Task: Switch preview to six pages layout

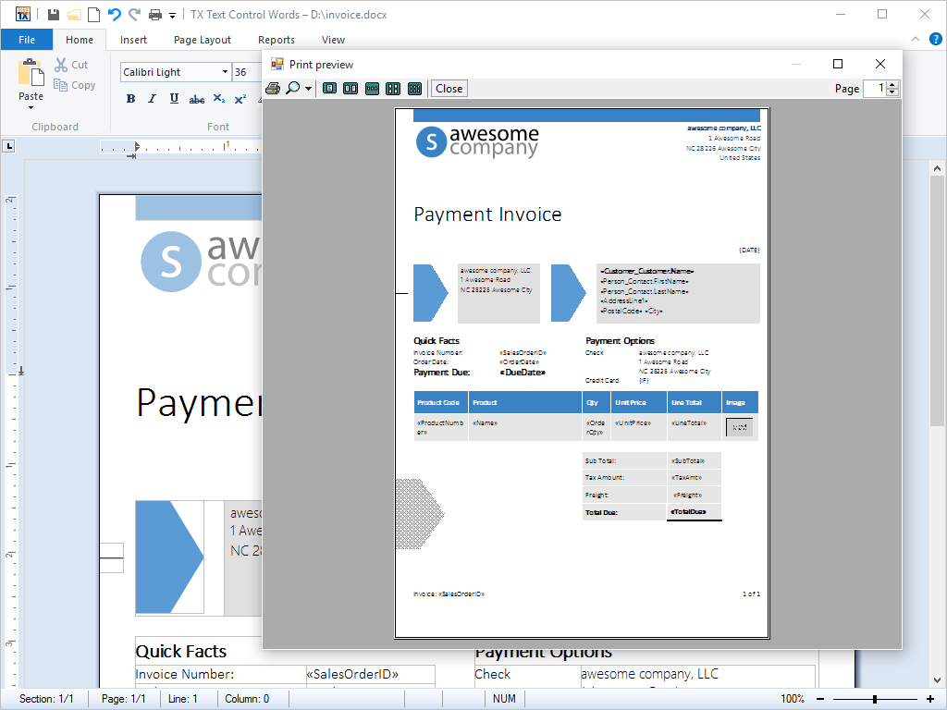Action: pos(414,89)
